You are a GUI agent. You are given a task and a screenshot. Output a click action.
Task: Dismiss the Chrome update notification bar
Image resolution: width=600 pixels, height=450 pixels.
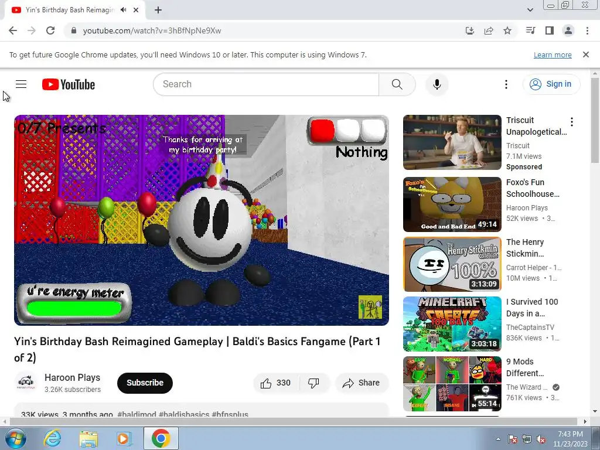pyautogui.click(x=586, y=54)
